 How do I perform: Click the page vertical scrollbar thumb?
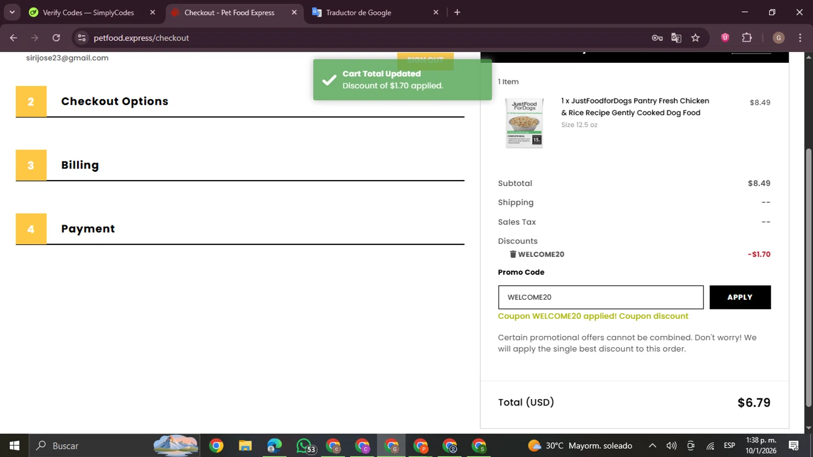pyautogui.click(x=809, y=278)
